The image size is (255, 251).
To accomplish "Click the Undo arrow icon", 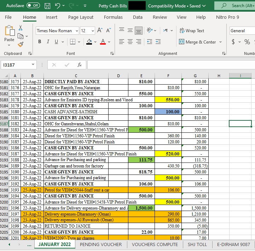I will tap(57, 6).
